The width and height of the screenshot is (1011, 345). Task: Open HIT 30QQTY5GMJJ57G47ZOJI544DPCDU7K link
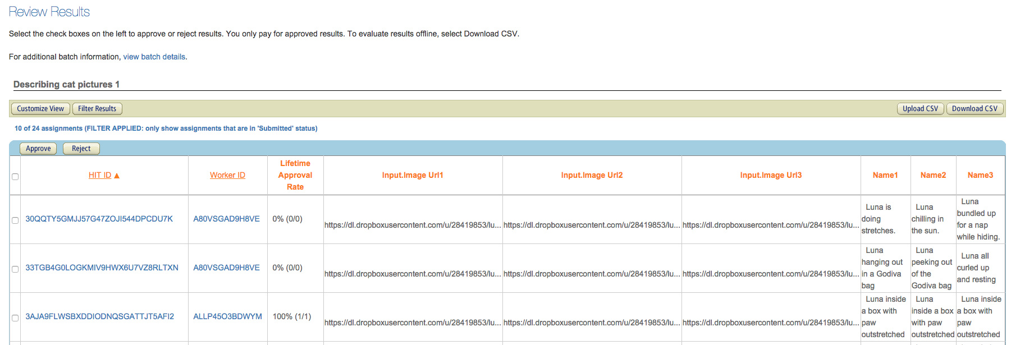[99, 219]
